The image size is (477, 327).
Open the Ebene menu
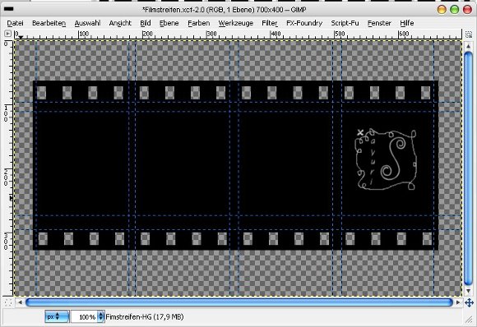click(169, 23)
